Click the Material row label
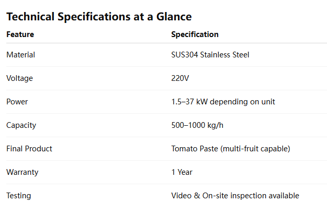Screen dimensions: 327x215 20,55
